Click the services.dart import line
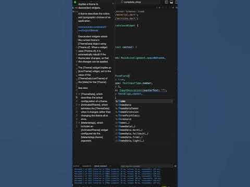 [127, 19]
